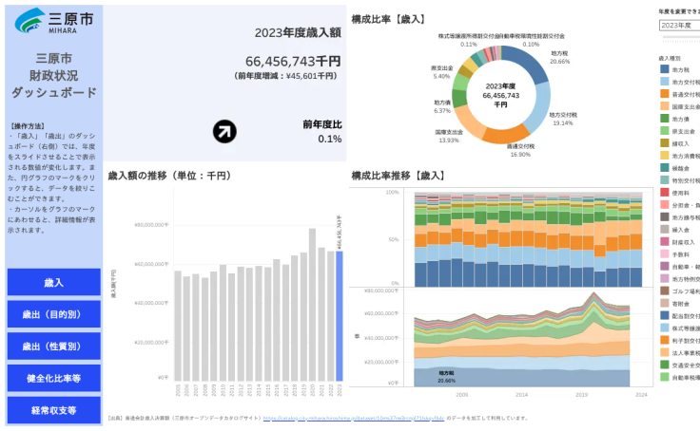The height and width of the screenshot is (431, 700).
Task: Open the 歳出(性質別) dashboard page
Action: point(53,347)
